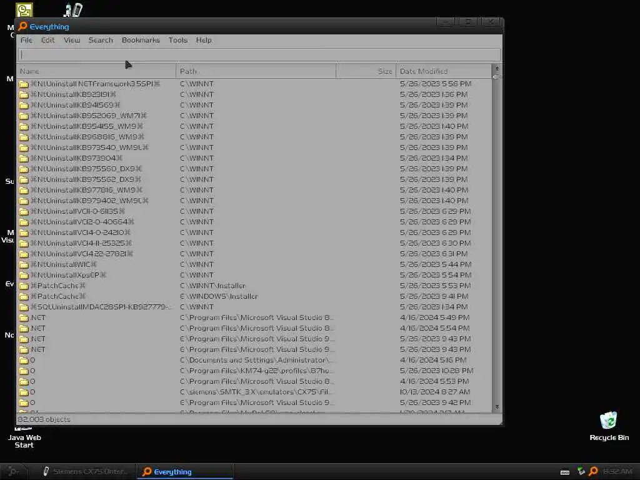Select 0 folder in Documents and Settings\Administrator
This screenshot has height=480, width=640.
32,359
